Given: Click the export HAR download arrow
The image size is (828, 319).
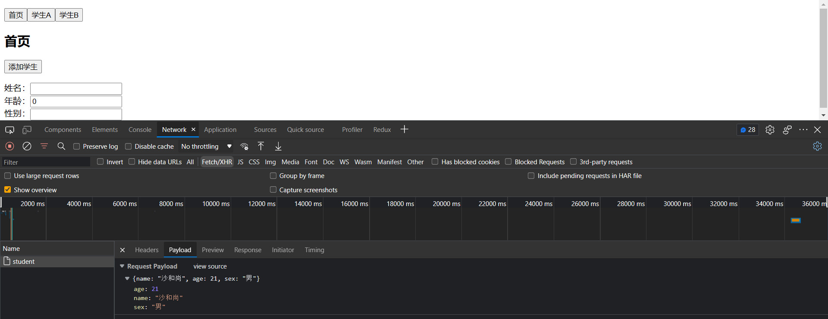Looking at the screenshot, I should coord(278,146).
